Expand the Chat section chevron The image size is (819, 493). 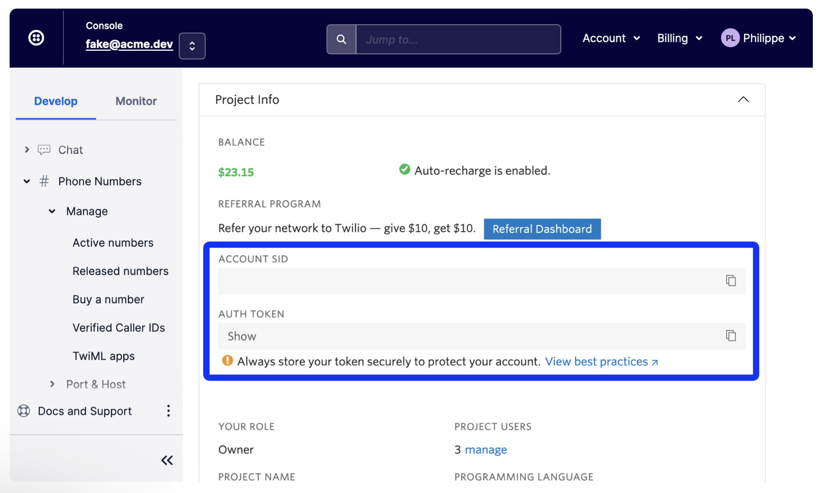27,150
